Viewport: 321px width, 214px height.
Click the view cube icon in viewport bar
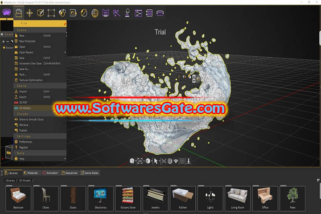[132, 161]
